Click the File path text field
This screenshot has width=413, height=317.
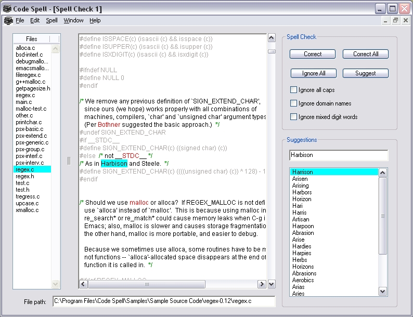click(164, 301)
